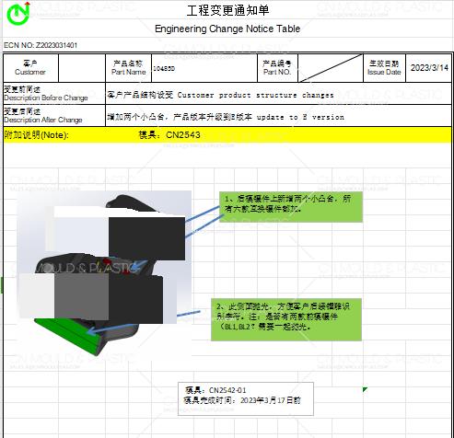Click the Customer header label cell
The height and width of the screenshot is (438, 454).
(x=30, y=68)
